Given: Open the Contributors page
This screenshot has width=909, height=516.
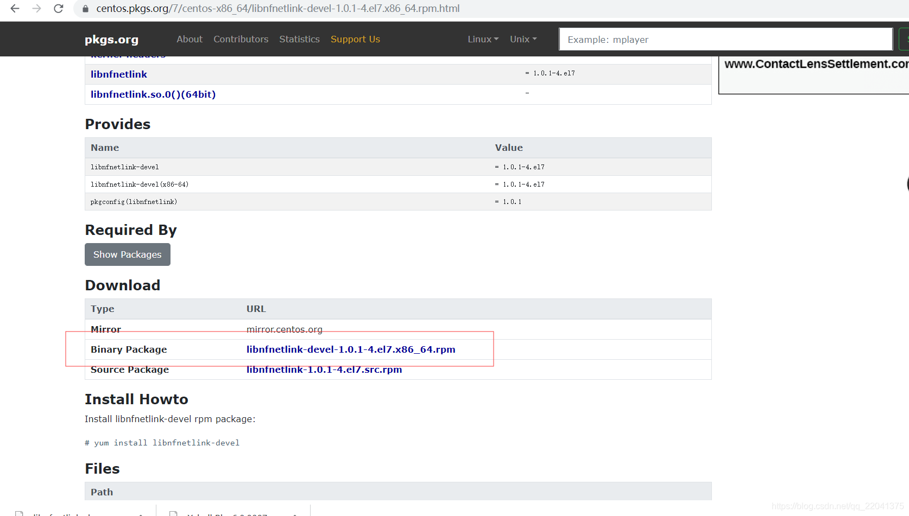Looking at the screenshot, I should (241, 39).
